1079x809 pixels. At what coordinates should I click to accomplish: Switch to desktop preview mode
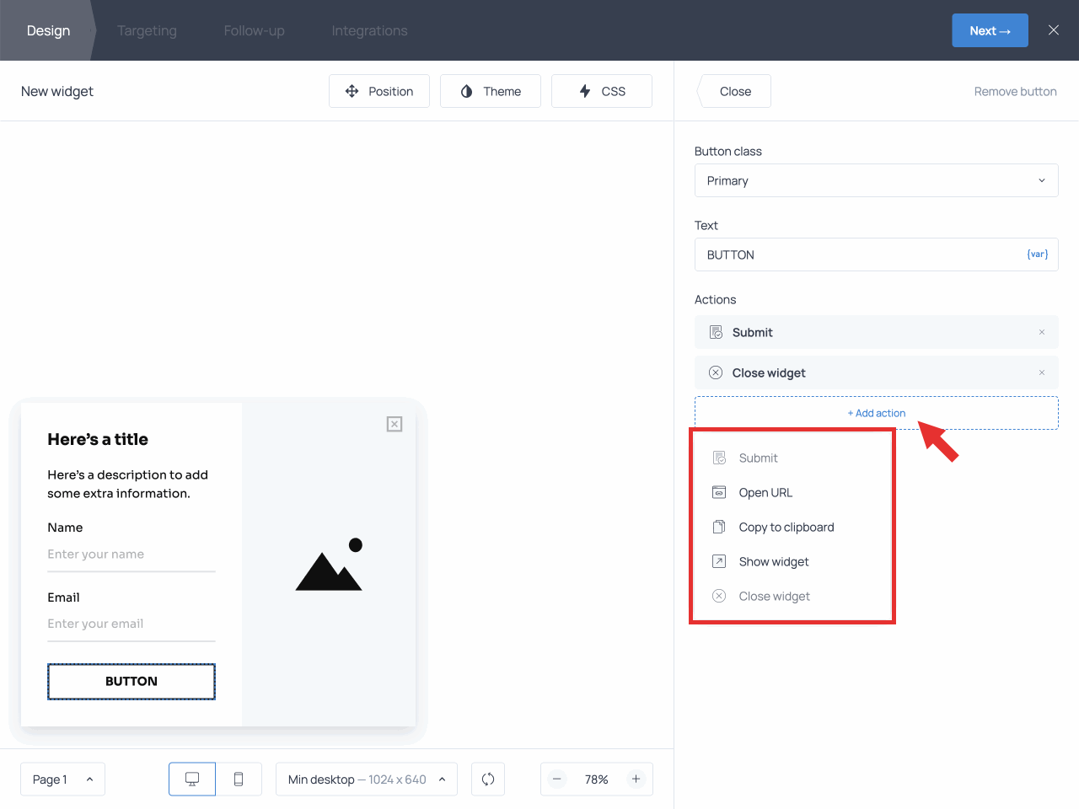point(192,780)
